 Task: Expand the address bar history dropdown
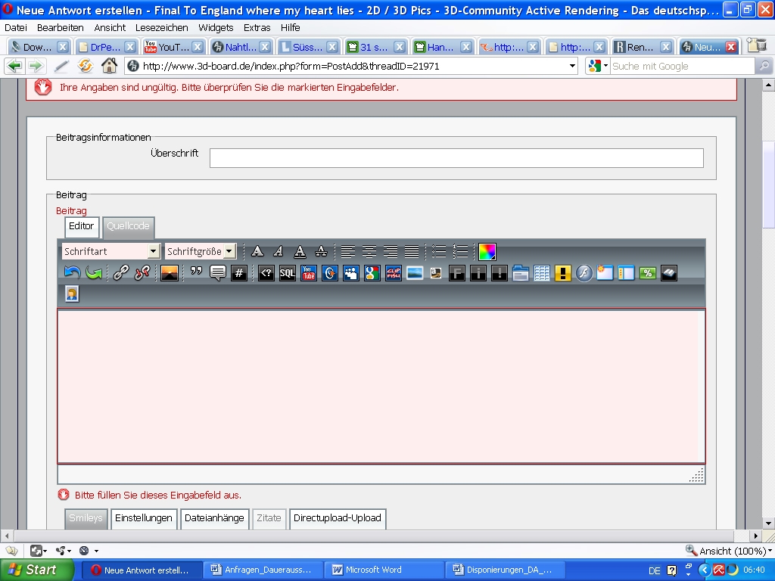[572, 66]
